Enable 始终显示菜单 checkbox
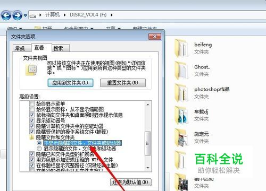The image size is (266, 191). (x=32, y=103)
